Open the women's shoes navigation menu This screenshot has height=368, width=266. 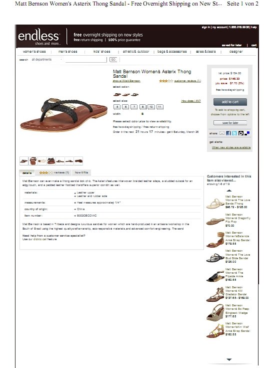click(34, 52)
